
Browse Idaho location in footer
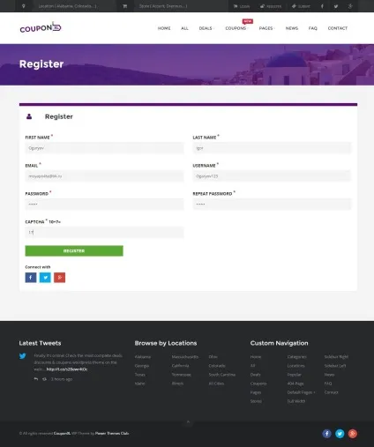pos(139,384)
